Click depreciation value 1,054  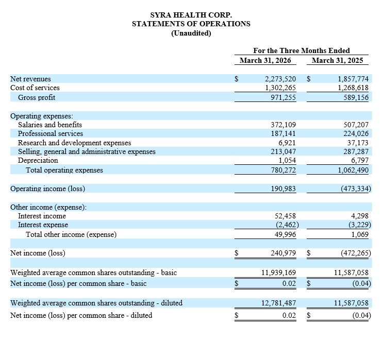coord(287,160)
